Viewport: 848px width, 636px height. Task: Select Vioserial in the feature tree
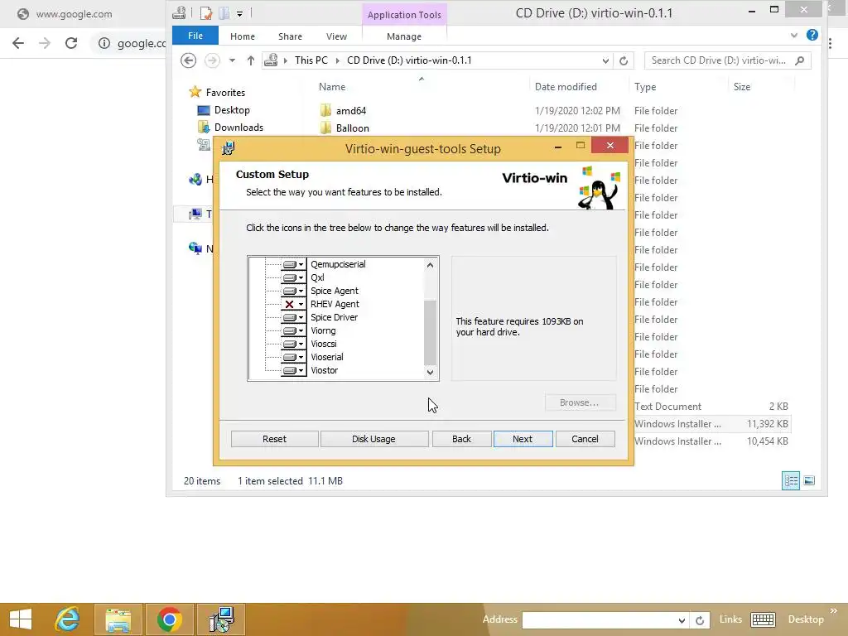pos(327,357)
